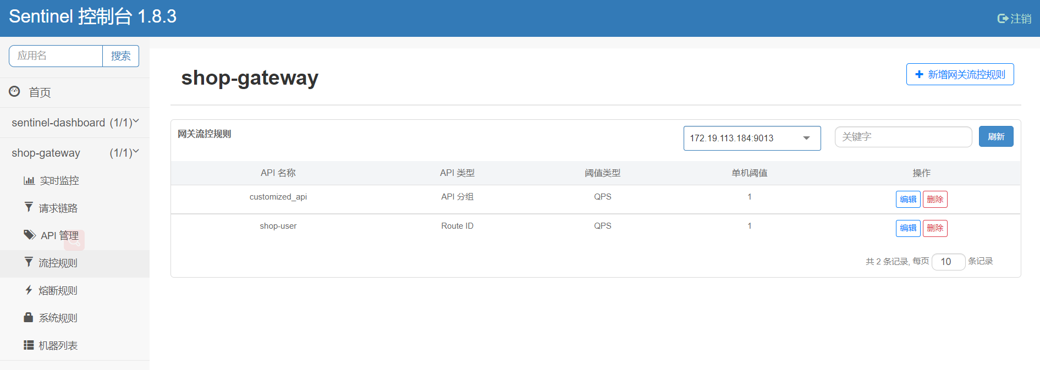This screenshot has width=1040, height=370.
Task: Click the shop-gateway page heading
Action: pos(250,78)
